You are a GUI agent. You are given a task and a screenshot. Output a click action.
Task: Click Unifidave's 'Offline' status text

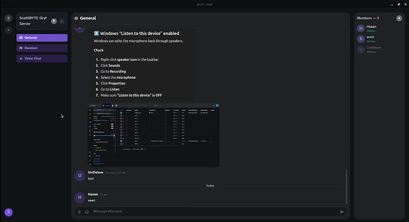(371, 52)
